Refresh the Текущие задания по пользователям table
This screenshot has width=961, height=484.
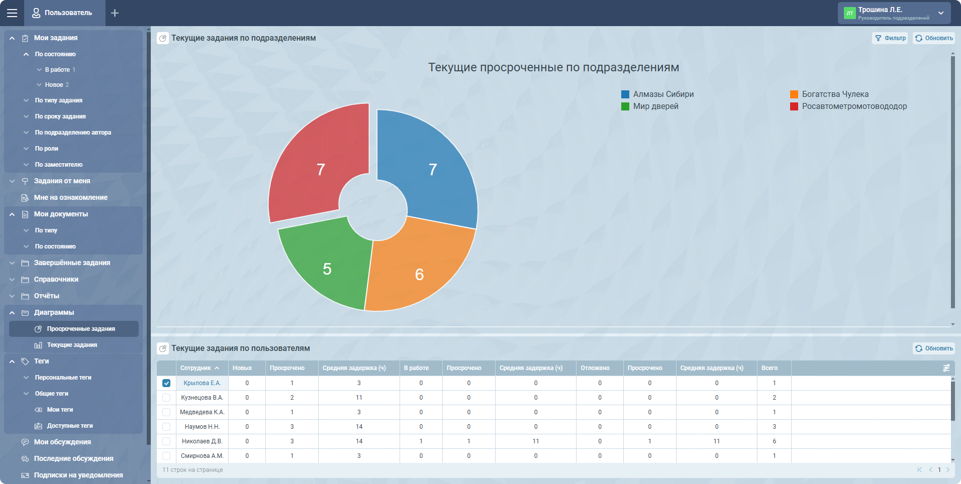[x=933, y=348]
